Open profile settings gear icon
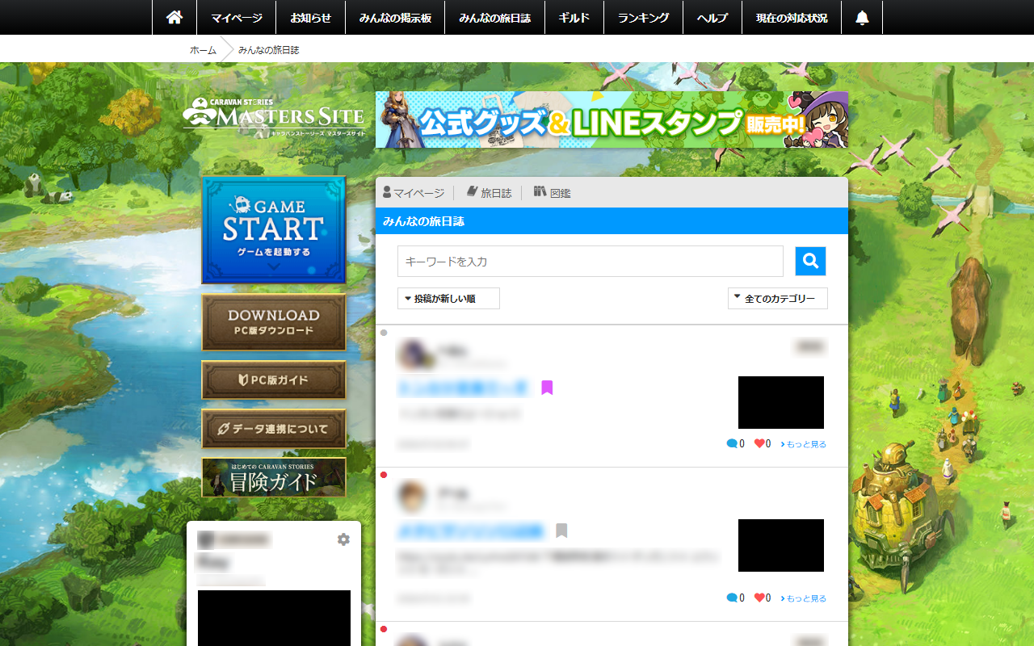Screen dimensions: 1034x646 [x=343, y=539]
